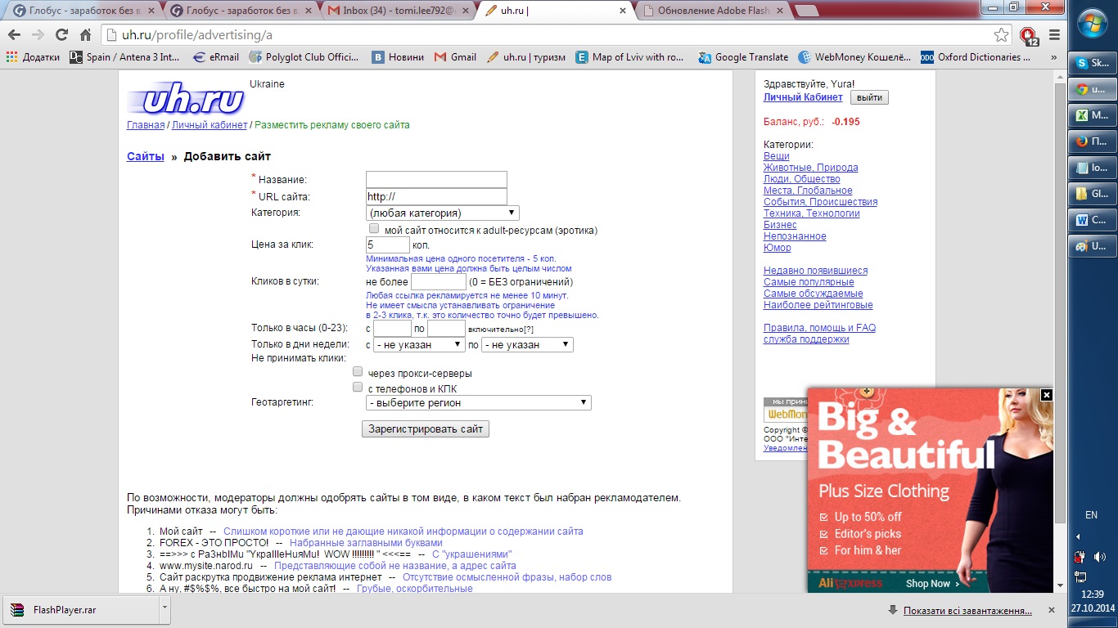1118x628 pixels.
Task: Open the Юмор category link
Action: point(778,248)
